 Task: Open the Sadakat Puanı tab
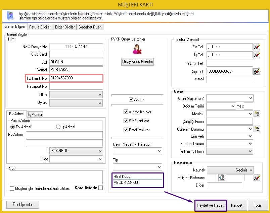click(90, 27)
